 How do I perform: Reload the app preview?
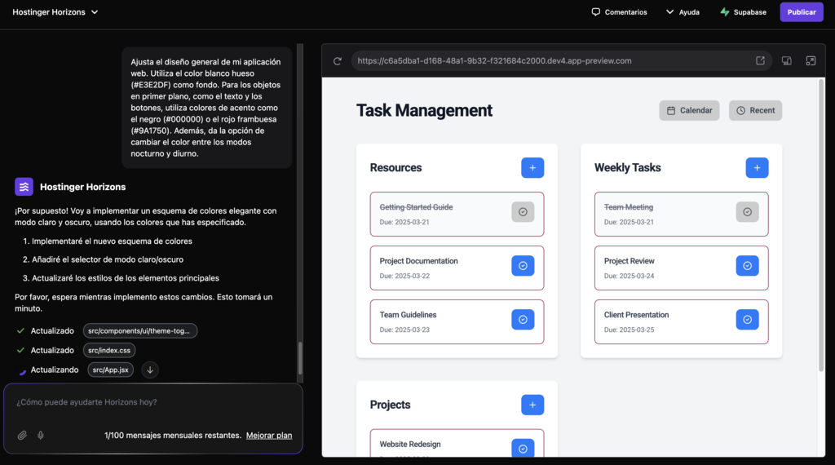(338, 60)
